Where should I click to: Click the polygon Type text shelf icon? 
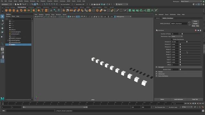[x=43, y=10]
